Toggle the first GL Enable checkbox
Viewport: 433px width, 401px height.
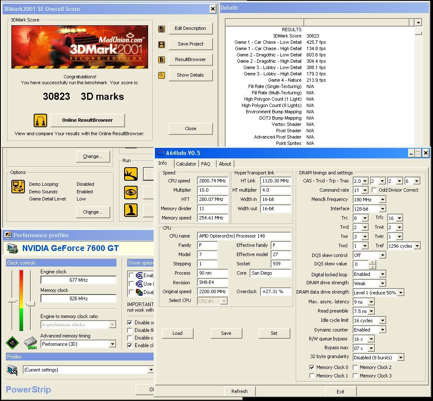tap(131, 275)
